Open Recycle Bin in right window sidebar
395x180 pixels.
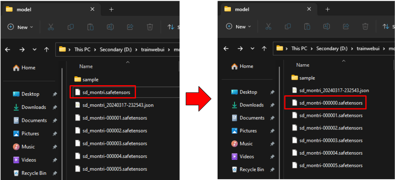(251, 169)
